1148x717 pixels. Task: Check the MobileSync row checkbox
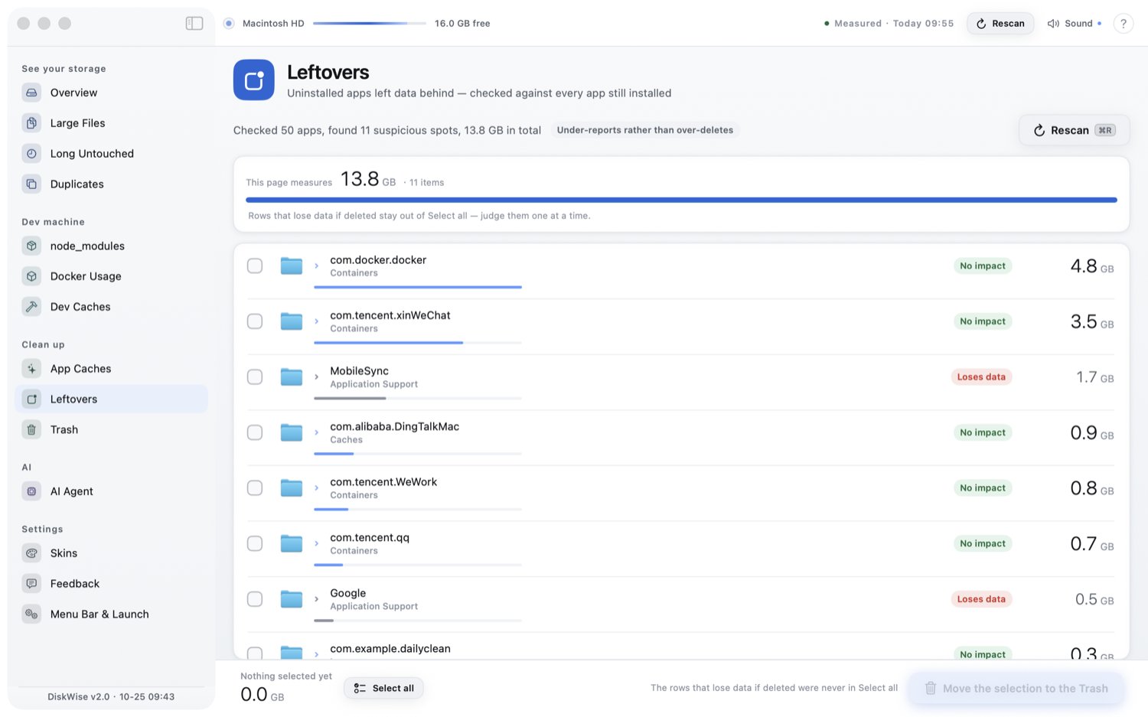[255, 376]
